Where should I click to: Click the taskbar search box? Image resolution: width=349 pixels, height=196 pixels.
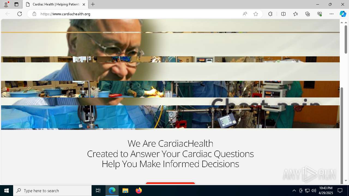tap(52, 191)
